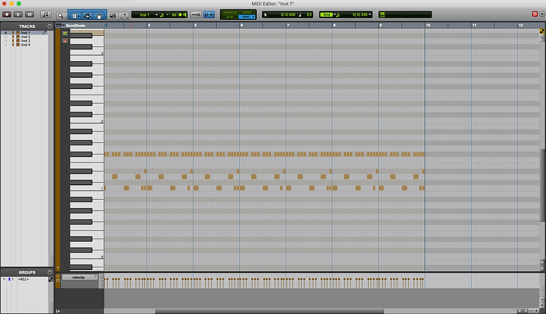Toggle the show/hide dot for Inst 2
The image size is (546, 314).
pos(6,37)
